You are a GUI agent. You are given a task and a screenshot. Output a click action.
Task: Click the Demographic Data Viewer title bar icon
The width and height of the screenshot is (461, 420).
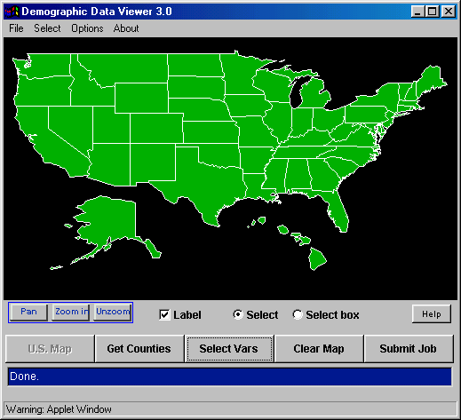(12, 12)
